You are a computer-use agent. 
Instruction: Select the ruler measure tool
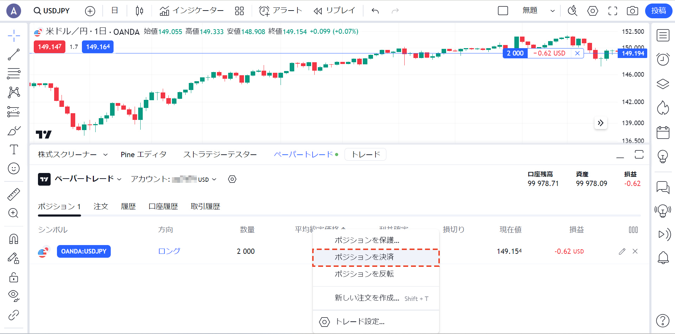14,194
